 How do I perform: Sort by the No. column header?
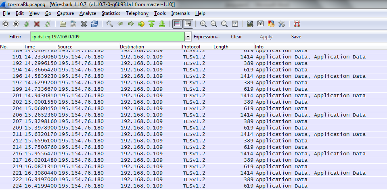coord(12,47)
